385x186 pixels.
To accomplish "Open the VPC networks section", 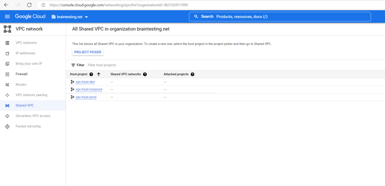I will point(26,43).
